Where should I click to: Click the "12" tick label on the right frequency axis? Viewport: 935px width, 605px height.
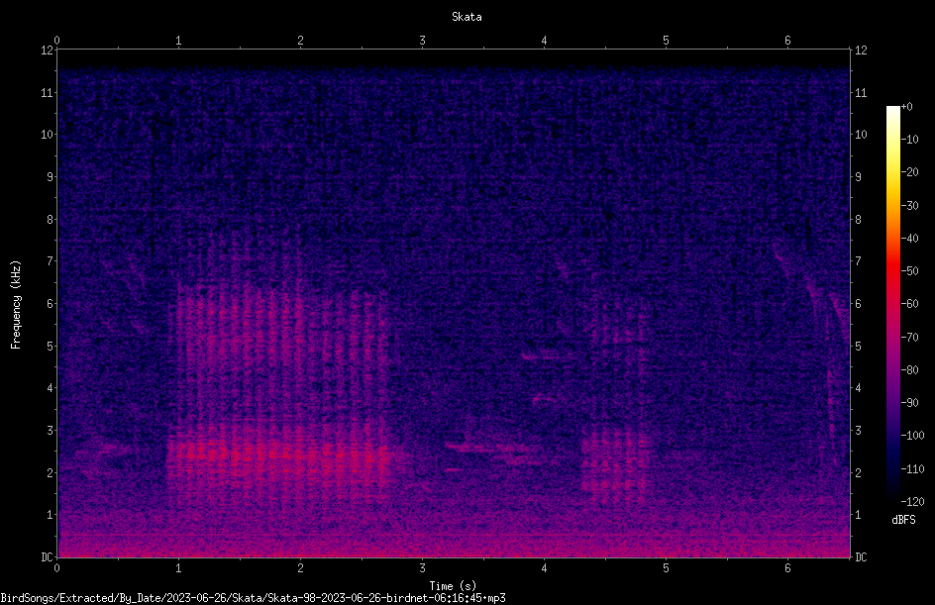pyautogui.click(x=861, y=50)
